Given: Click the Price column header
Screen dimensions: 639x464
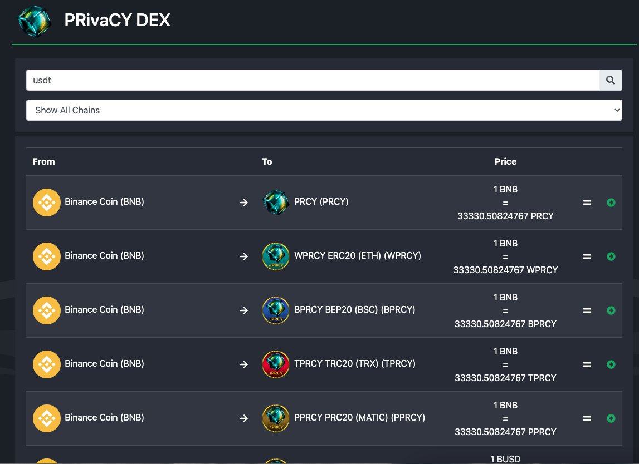Looking at the screenshot, I should coord(505,161).
